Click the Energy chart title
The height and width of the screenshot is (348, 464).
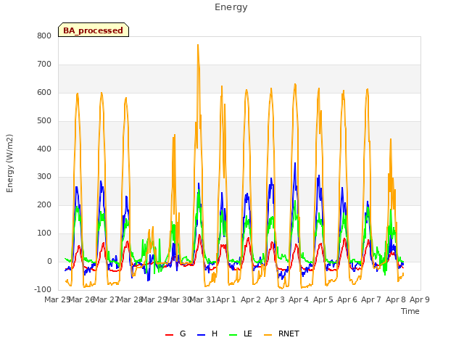point(231,7)
